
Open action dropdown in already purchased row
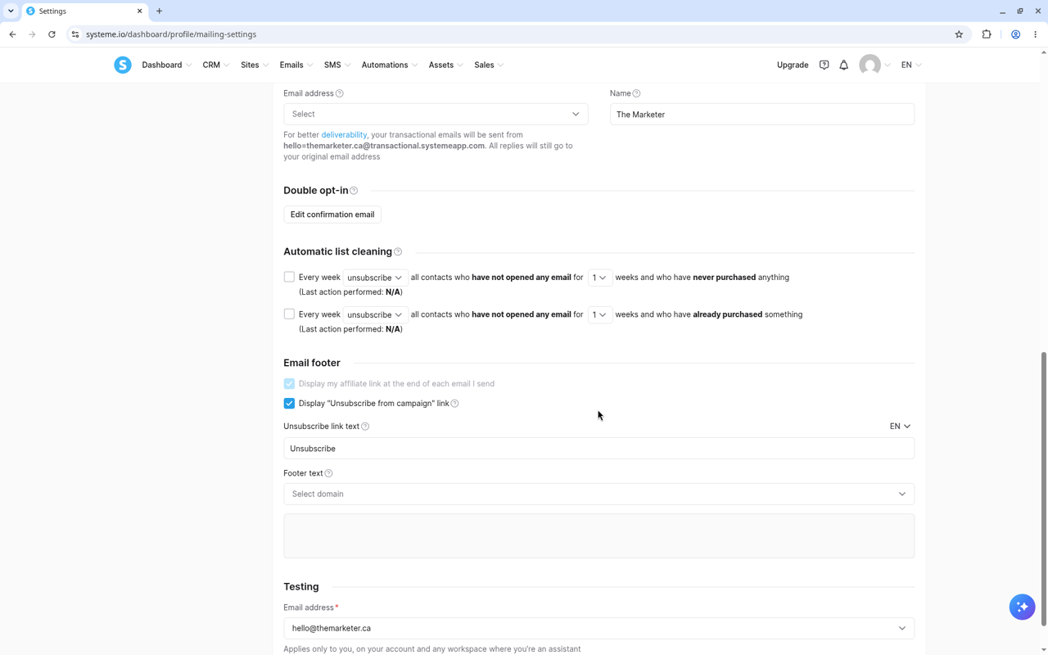(x=375, y=314)
